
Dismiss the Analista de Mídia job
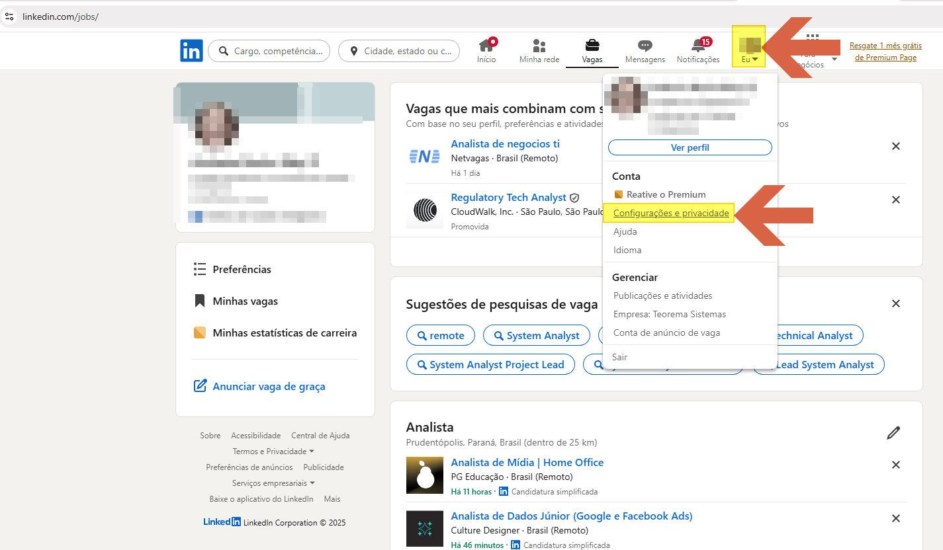coord(896,465)
